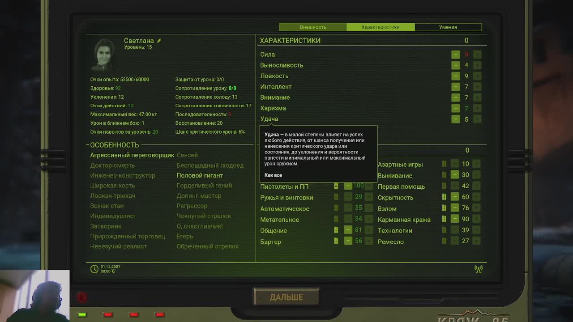573x322 pixels.
Task: Toggle tag marker for Бартер skill
Action: click(x=336, y=241)
